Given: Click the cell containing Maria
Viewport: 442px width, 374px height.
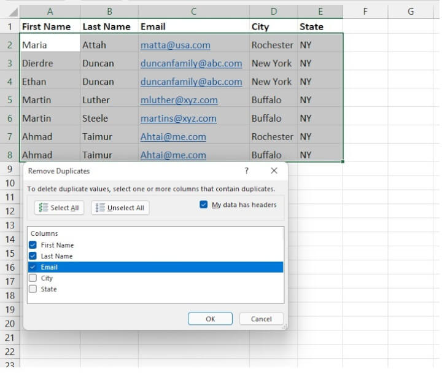Looking at the screenshot, I should click(49, 45).
